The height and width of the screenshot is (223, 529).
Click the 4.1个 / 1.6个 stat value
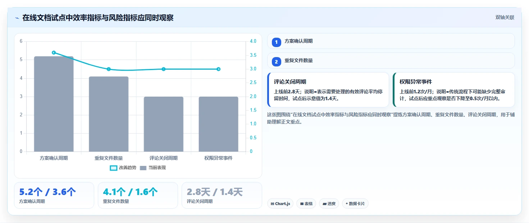(x=130, y=192)
